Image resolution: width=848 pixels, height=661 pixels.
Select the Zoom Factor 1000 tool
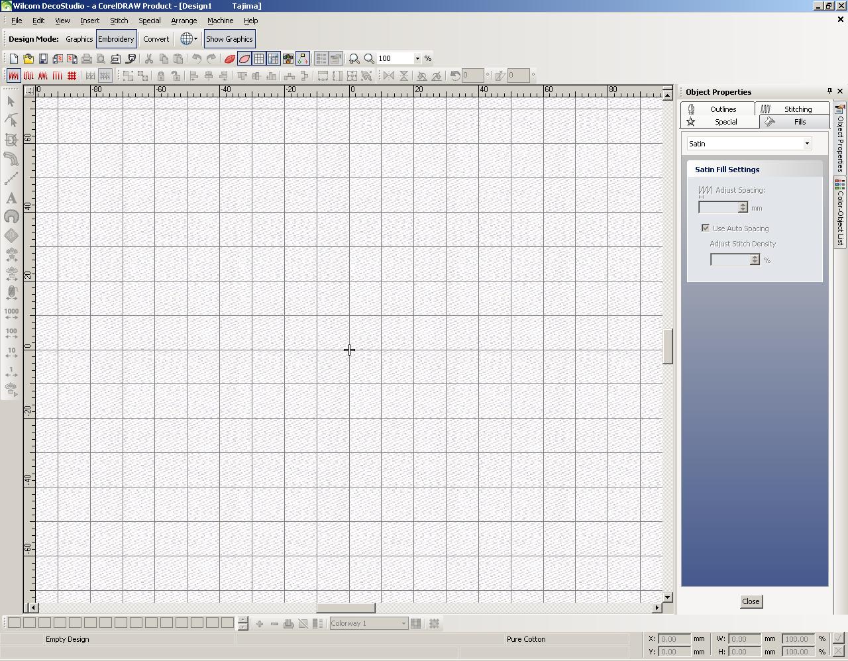coord(11,312)
